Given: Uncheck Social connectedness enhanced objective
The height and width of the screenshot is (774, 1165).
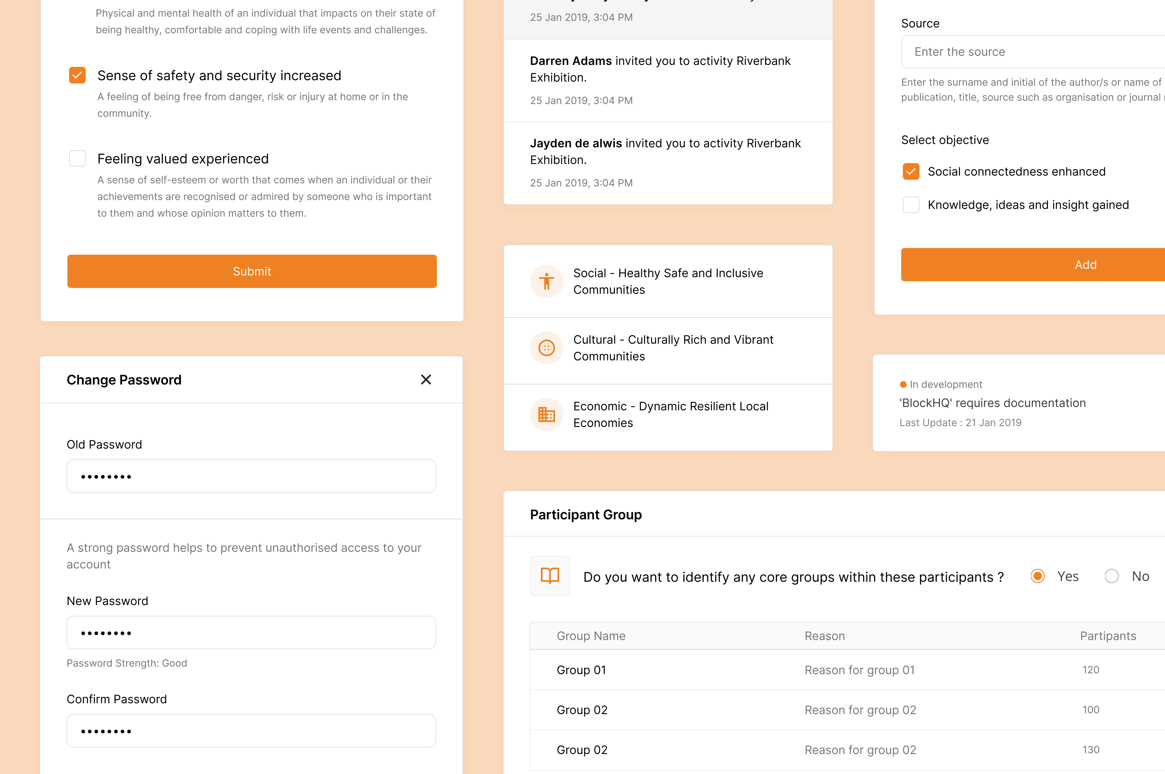Looking at the screenshot, I should click(911, 172).
